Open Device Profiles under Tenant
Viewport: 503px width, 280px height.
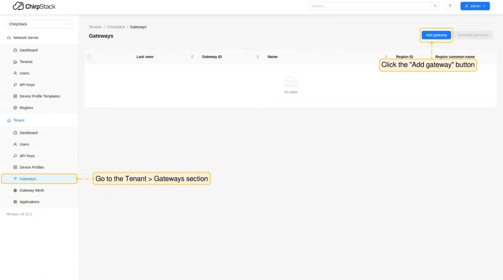(x=31, y=167)
